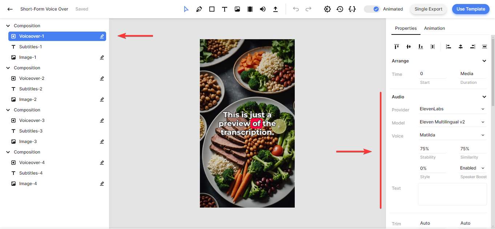Image resolution: width=495 pixels, height=229 pixels.
Task: Select the Pen drawing tool
Action: pos(199,9)
